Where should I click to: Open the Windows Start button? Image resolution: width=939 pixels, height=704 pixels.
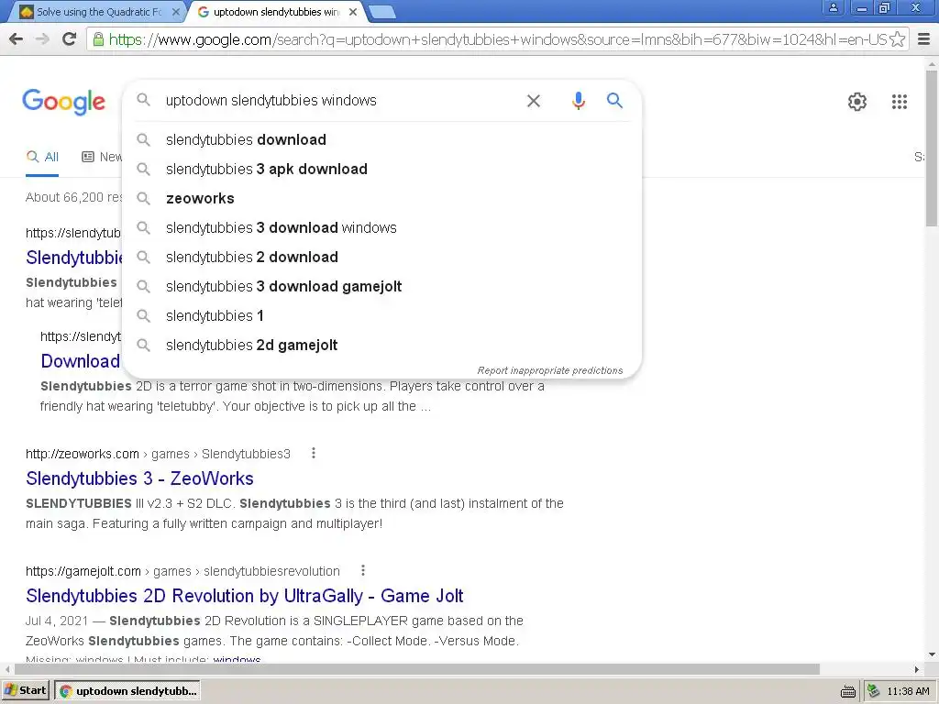(26, 691)
